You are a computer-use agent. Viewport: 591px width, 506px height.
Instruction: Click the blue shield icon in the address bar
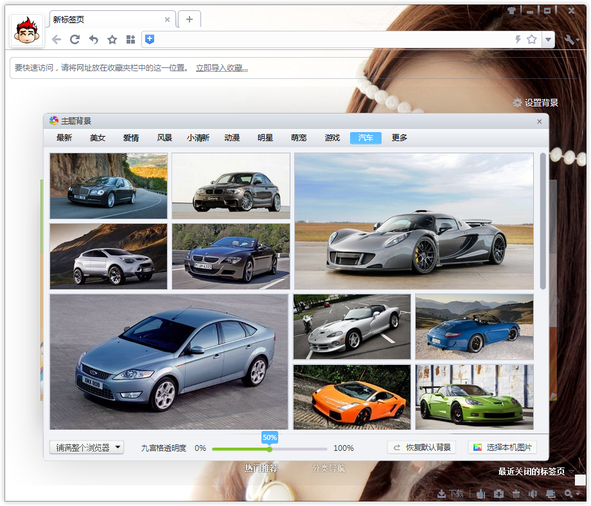150,39
